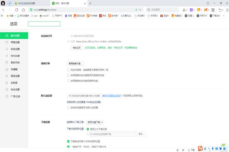The height and width of the screenshot is (152, 229).
Task: Click the green shield in address bar
Action: click(x=31, y=10)
